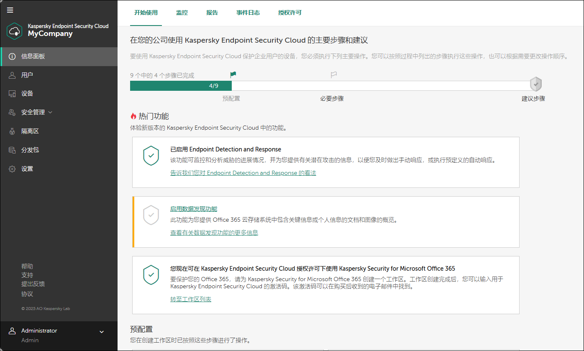
Task: Click the 提出反馈 footer option
Action: pos(33,284)
